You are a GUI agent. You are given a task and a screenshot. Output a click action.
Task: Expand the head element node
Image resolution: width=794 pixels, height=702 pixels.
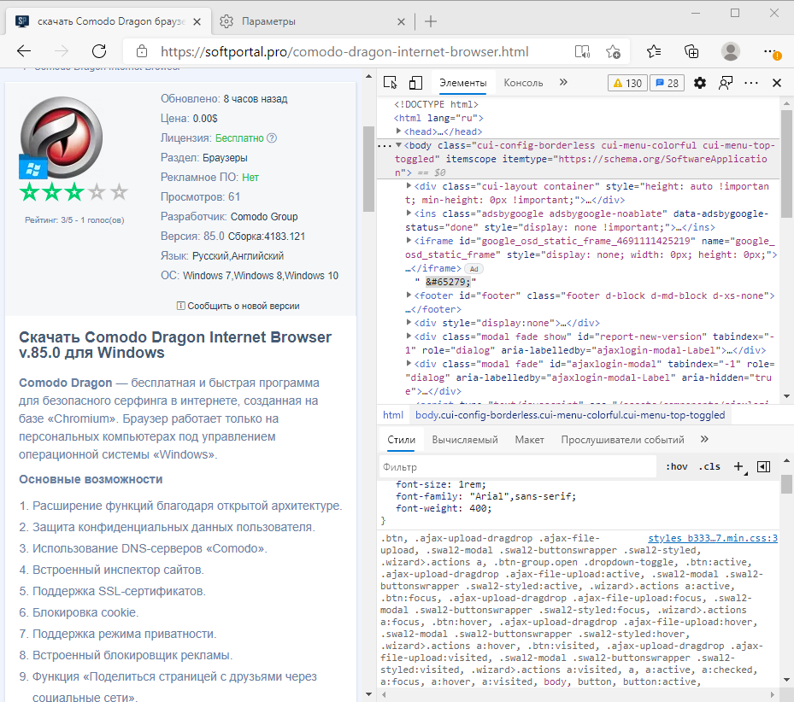pyautogui.click(x=398, y=131)
